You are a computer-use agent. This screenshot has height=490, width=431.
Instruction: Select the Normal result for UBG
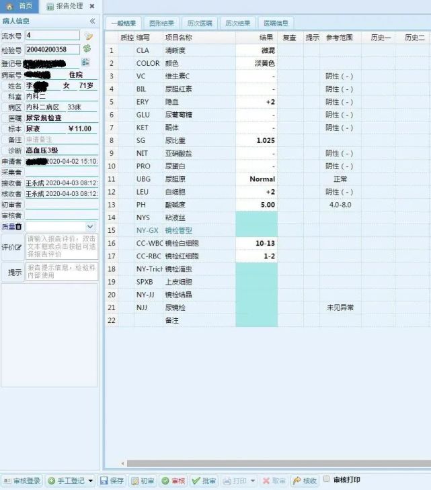[256, 179]
